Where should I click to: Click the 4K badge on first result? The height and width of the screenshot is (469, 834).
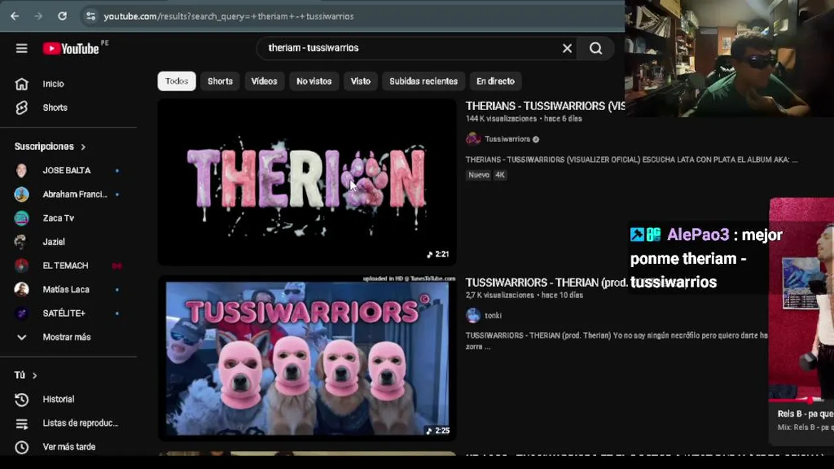tap(500, 175)
